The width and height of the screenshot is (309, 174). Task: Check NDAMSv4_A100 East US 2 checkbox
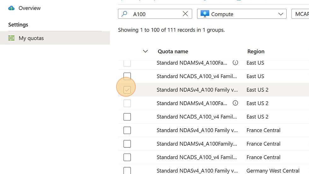click(127, 103)
